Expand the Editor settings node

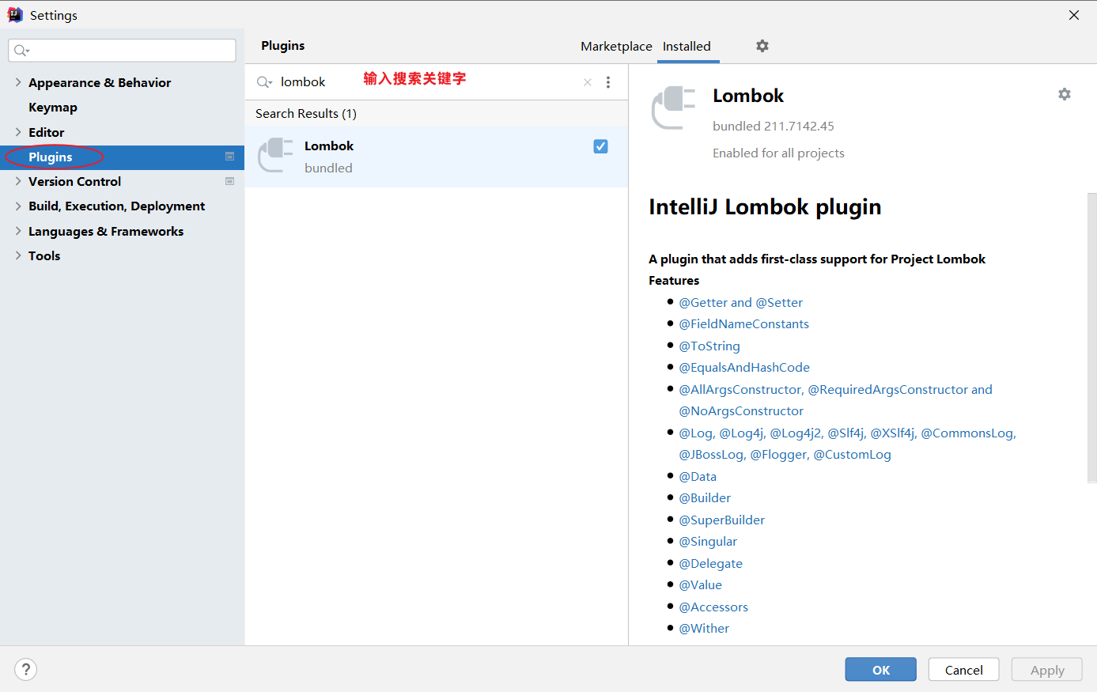[18, 132]
